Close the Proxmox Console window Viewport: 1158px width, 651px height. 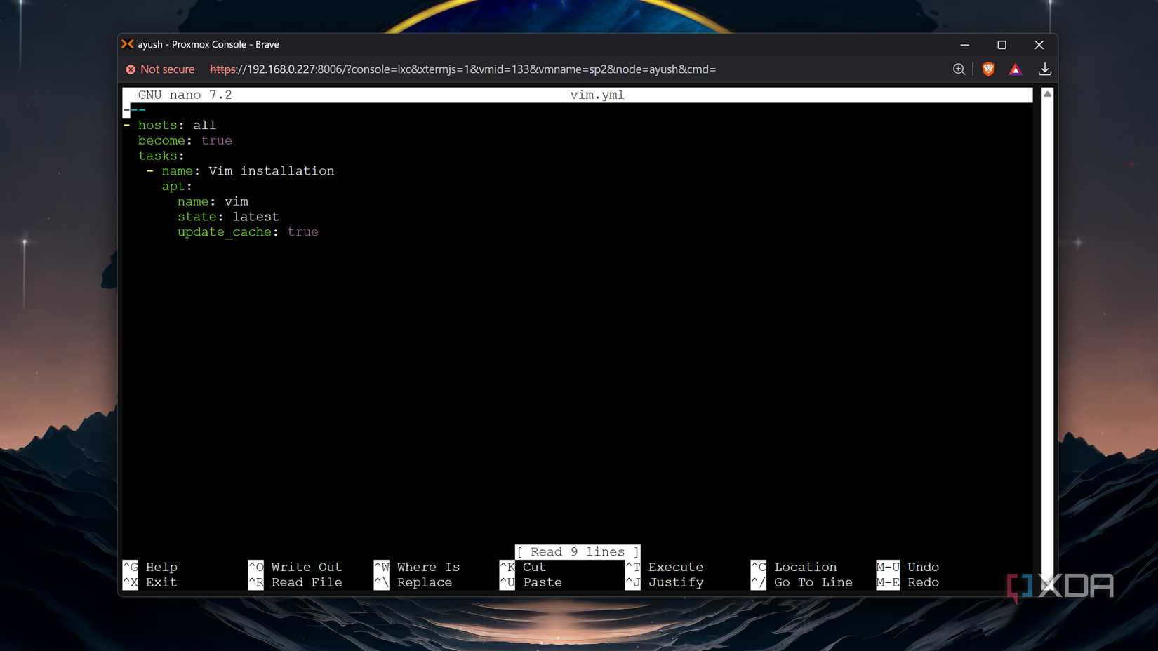[x=1039, y=44]
